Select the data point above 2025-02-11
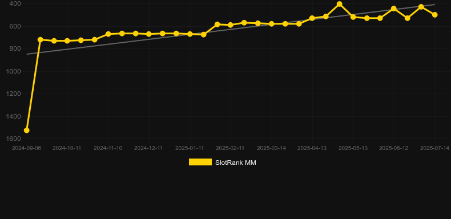This screenshot has height=219, width=451. (231, 25)
